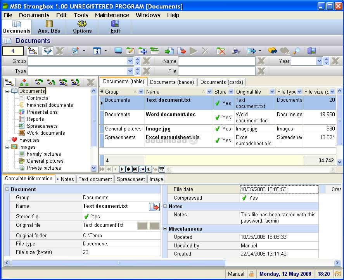Open the Tools menu
The width and height of the screenshot is (344, 280).
pyautogui.click(x=81, y=15)
